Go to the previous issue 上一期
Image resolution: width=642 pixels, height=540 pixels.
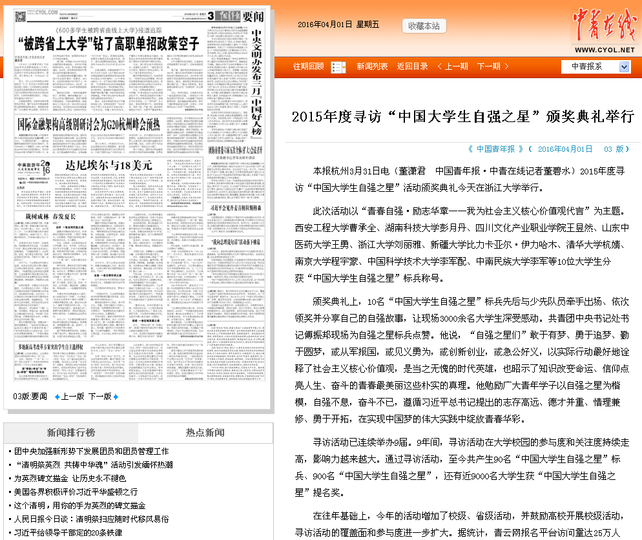[452, 67]
